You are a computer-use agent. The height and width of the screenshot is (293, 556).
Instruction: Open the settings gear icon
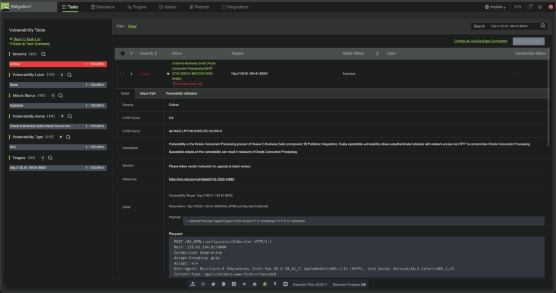click(x=540, y=7)
